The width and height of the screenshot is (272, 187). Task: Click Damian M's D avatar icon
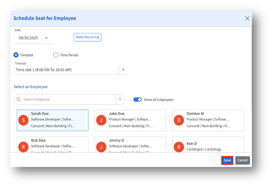[x=179, y=120]
